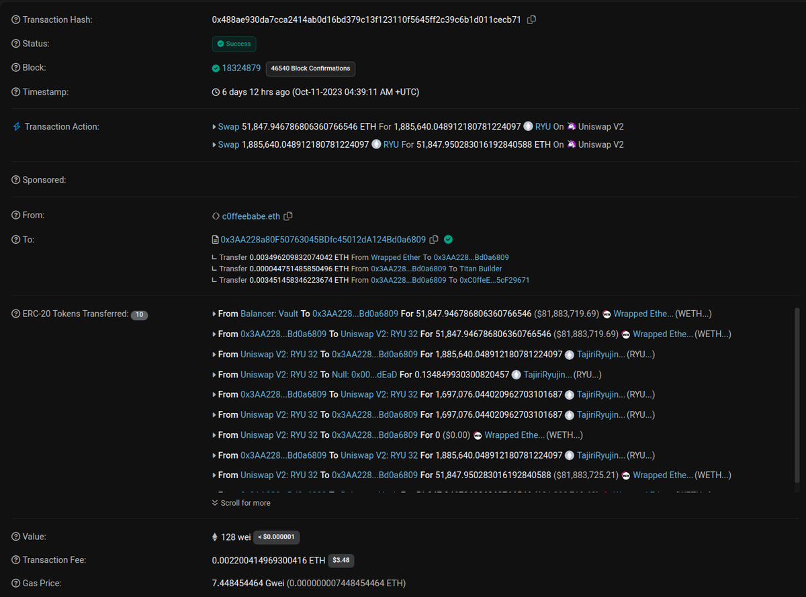This screenshot has height=597, width=806.
Task: Open RYU token link in second swap row
Action: 391,144
